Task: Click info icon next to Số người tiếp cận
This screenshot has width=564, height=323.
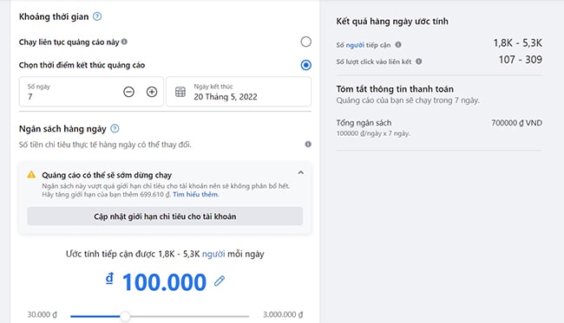Action: [398, 45]
